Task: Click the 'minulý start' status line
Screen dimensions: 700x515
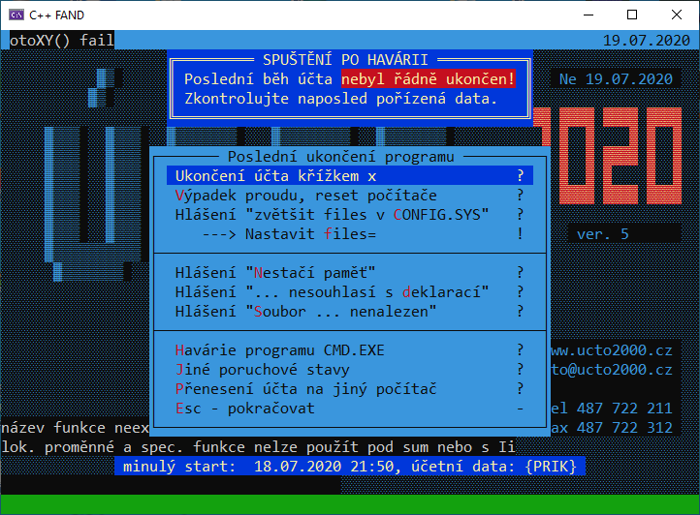Action: coord(349,467)
